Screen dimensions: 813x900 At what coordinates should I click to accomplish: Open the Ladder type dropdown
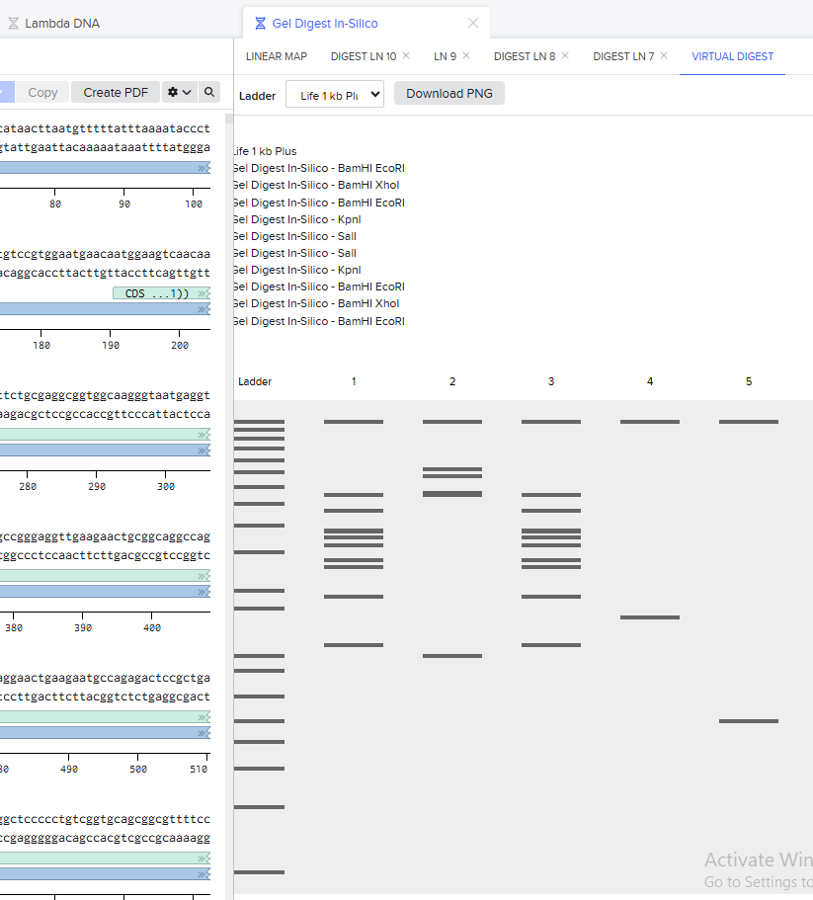[335, 95]
